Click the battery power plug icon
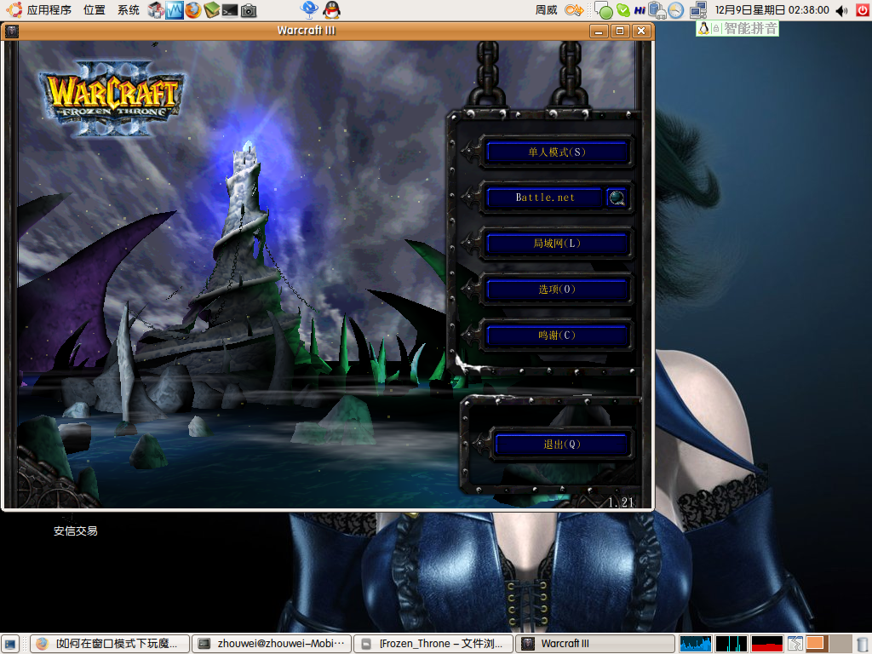Screen dimensions: 872x654 tap(657, 10)
